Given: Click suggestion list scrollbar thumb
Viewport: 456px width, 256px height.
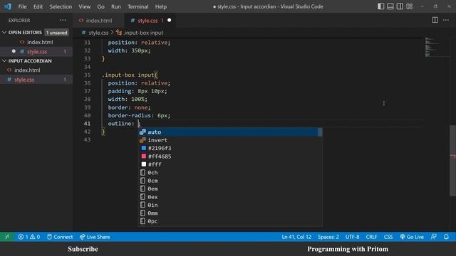Looking at the screenshot, I should click(x=320, y=132).
